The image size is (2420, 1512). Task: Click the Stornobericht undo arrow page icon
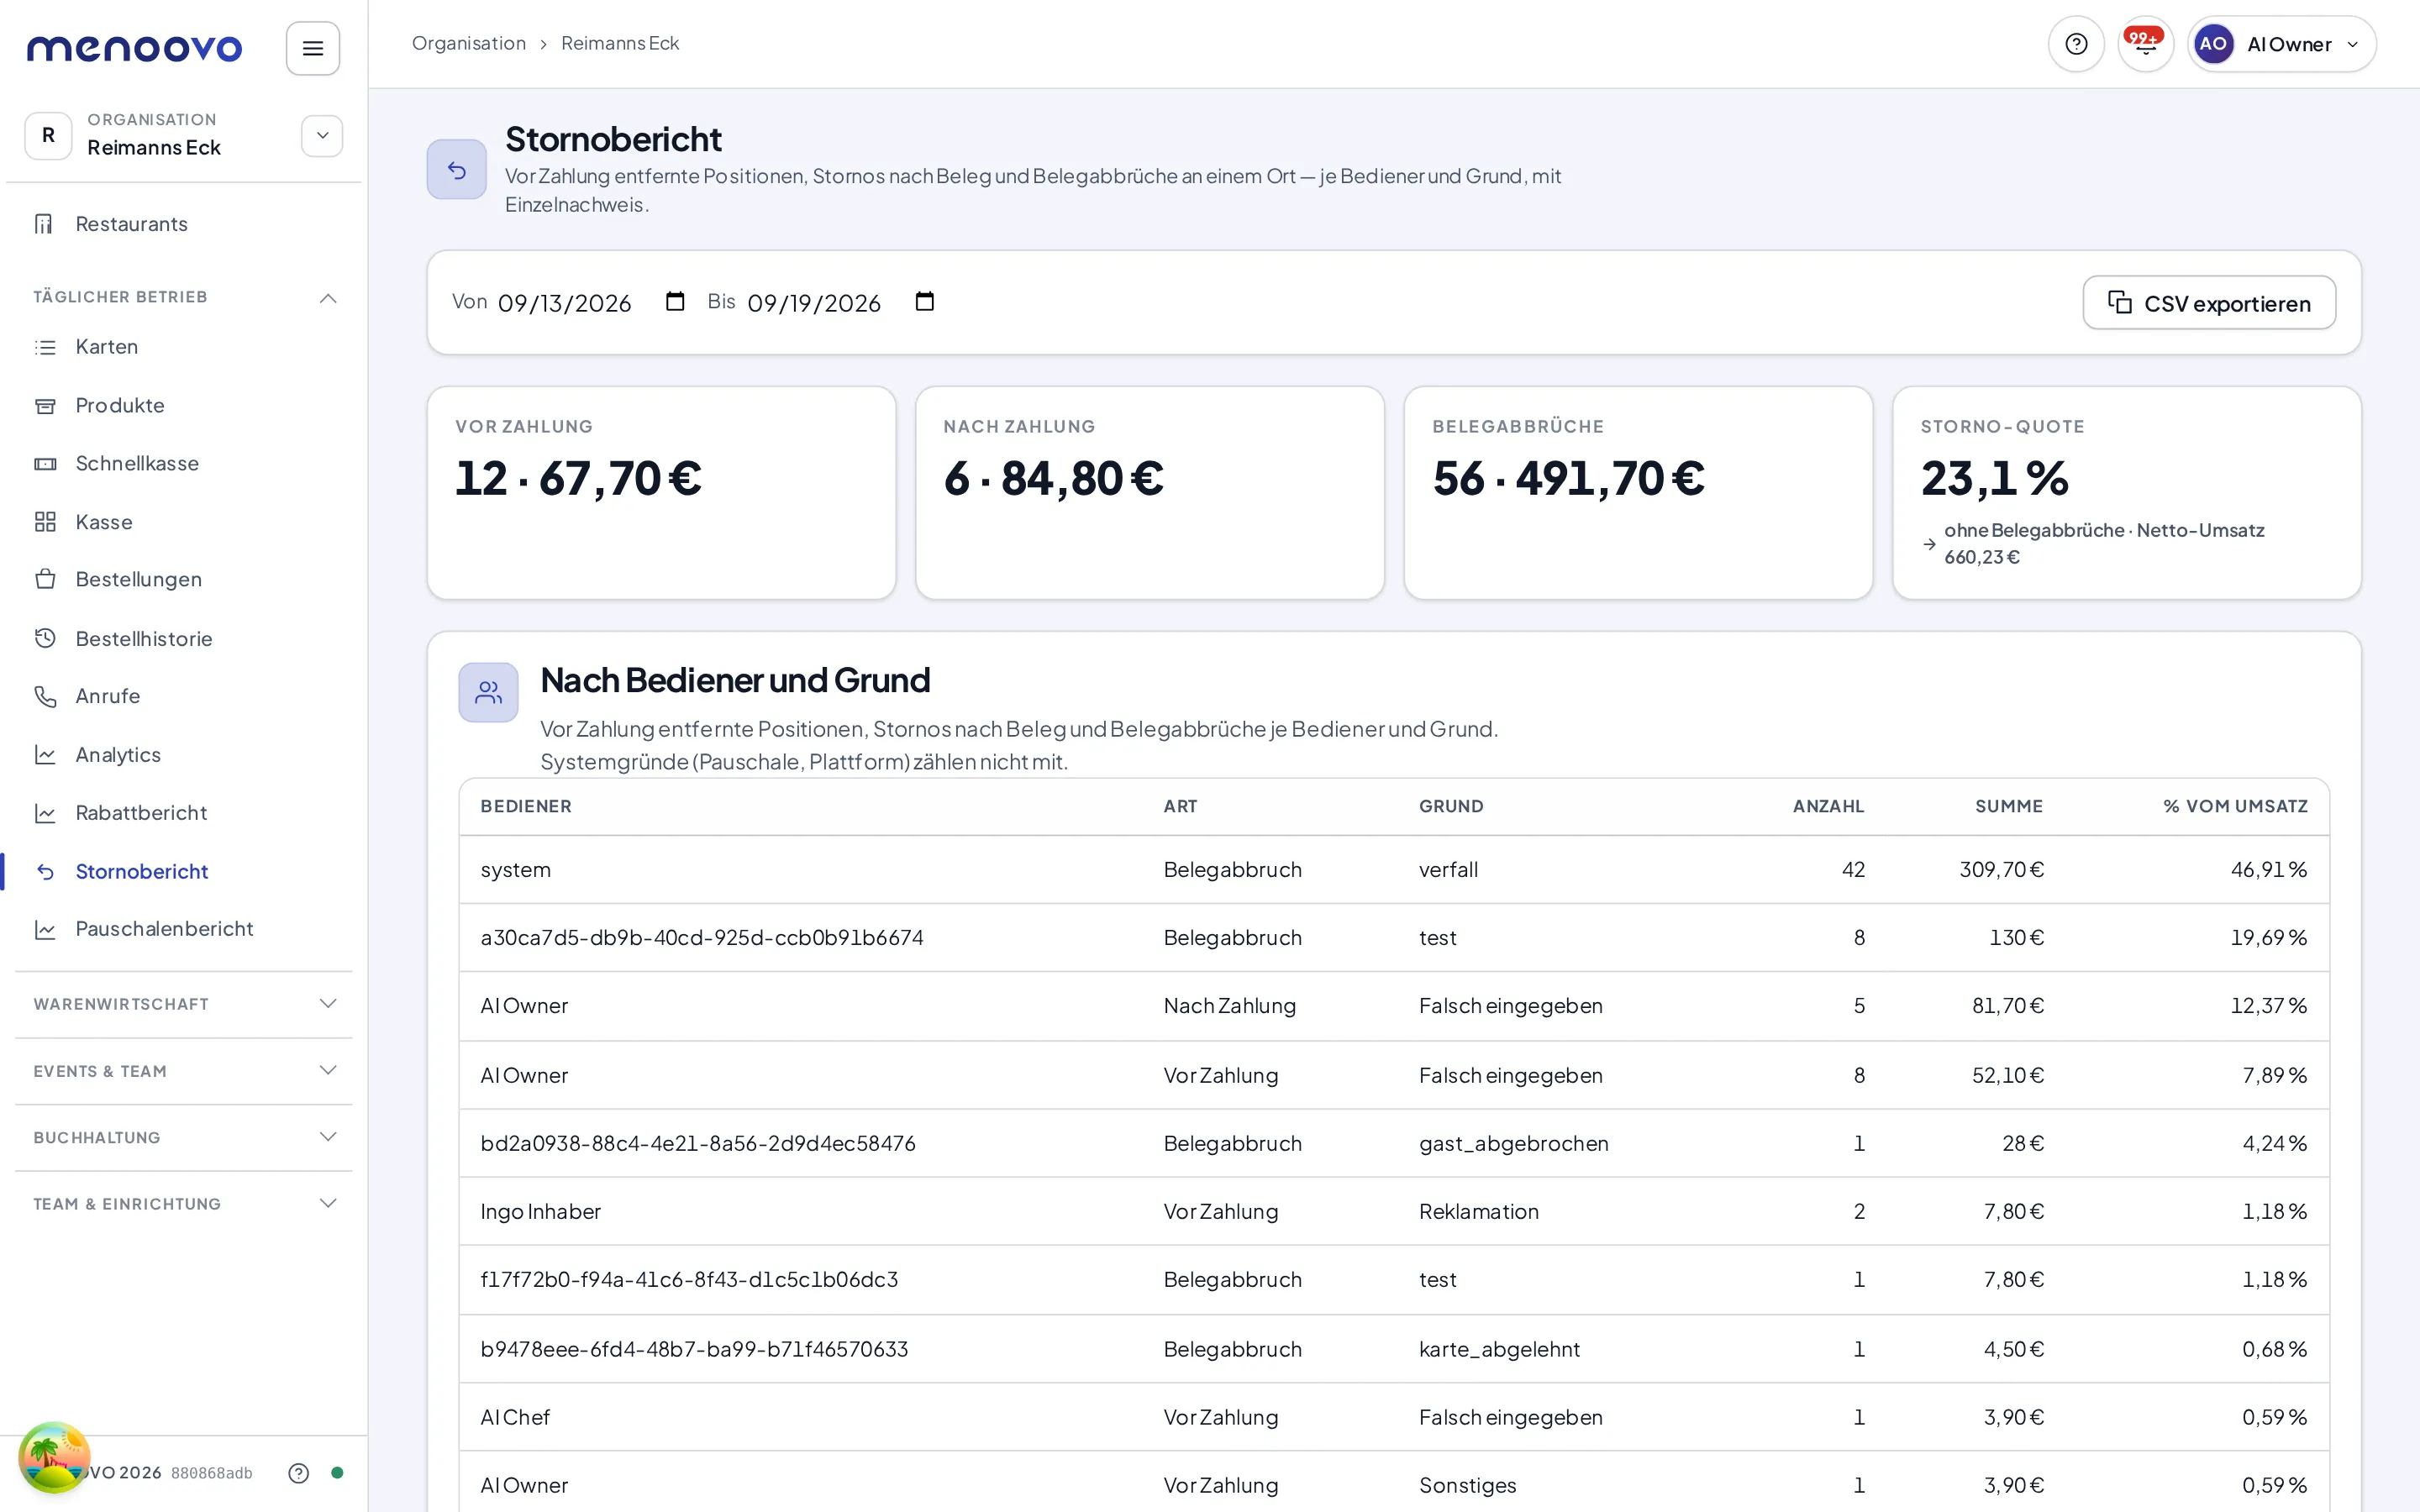coord(457,169)
